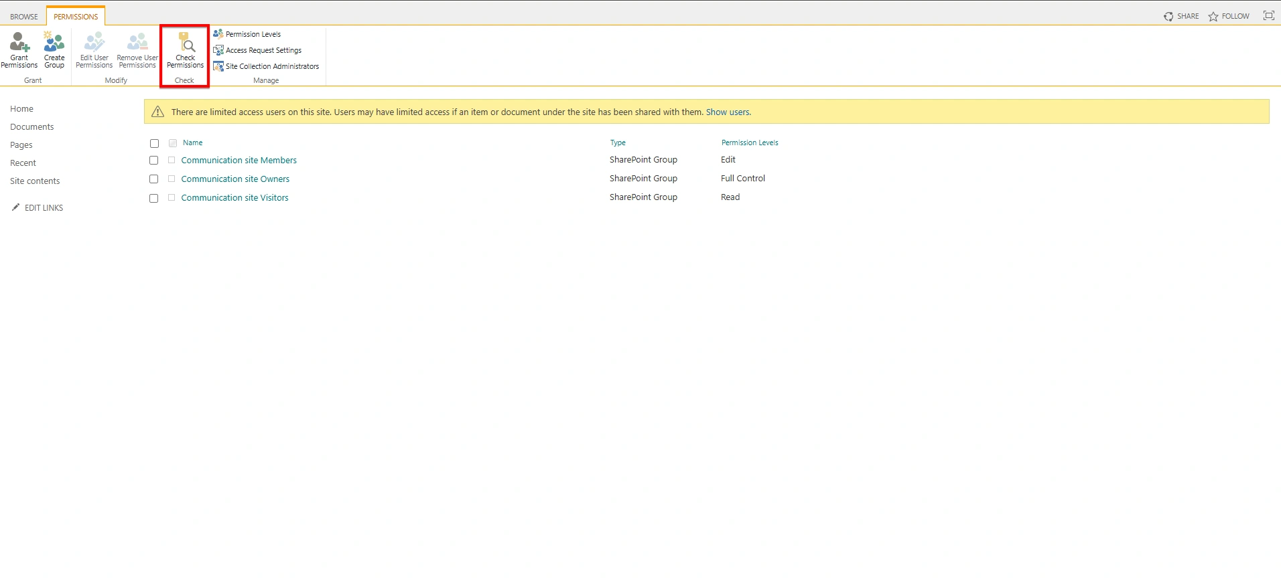
Task: Click 'Read' permission level for Visitors
Action: pos(730,197)
